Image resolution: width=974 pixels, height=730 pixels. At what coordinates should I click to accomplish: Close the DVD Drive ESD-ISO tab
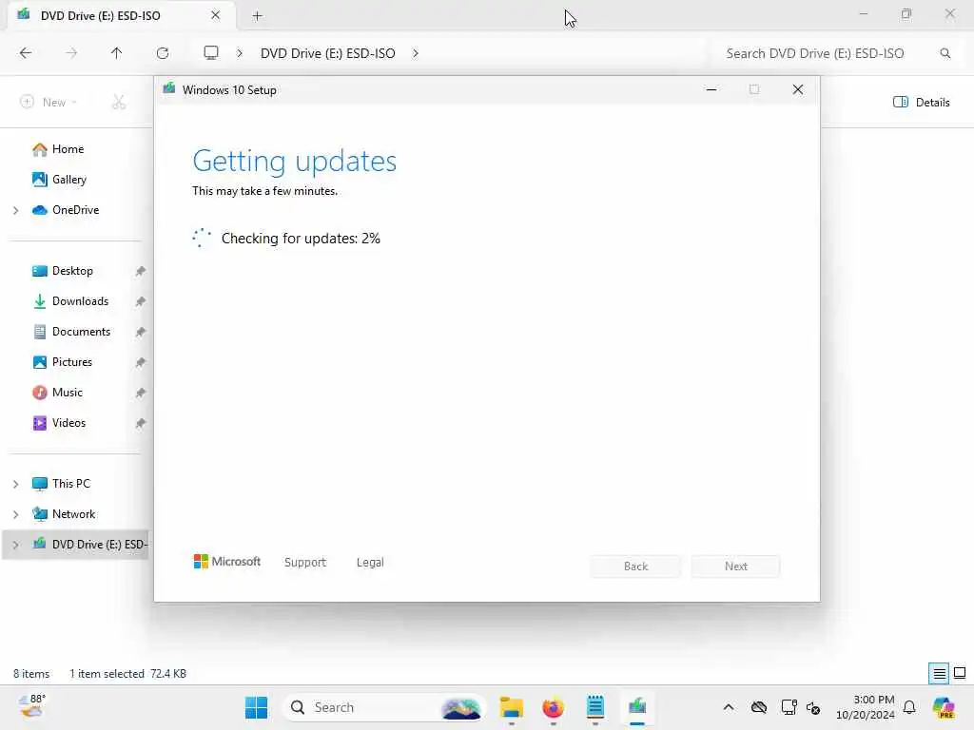tap(216, 15)
